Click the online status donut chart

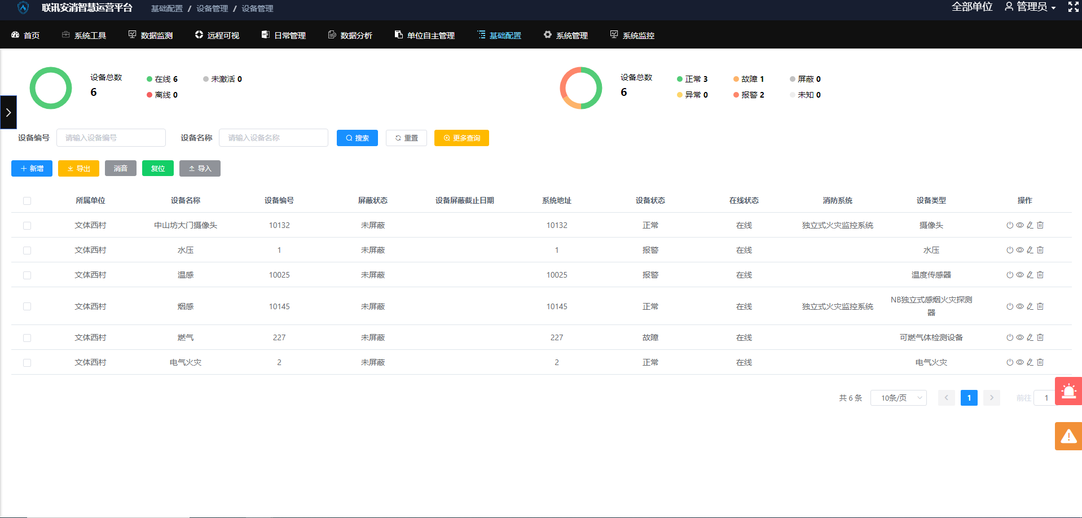tap(51, 88)
